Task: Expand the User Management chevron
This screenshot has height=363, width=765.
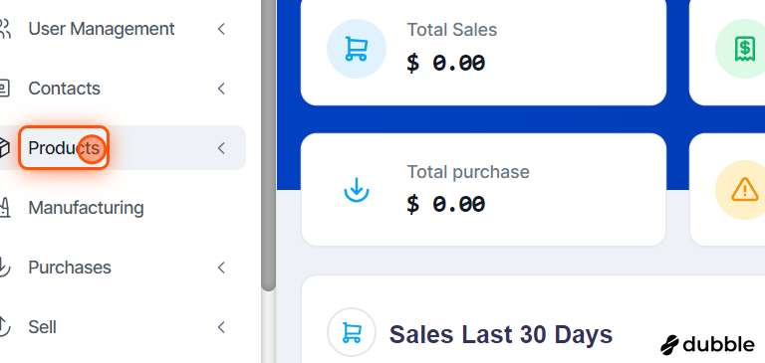Action: (x=221, y=29)
